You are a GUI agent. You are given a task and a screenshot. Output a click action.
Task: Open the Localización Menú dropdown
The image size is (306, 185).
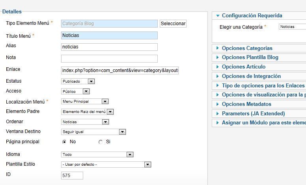(x=85, y=102)
